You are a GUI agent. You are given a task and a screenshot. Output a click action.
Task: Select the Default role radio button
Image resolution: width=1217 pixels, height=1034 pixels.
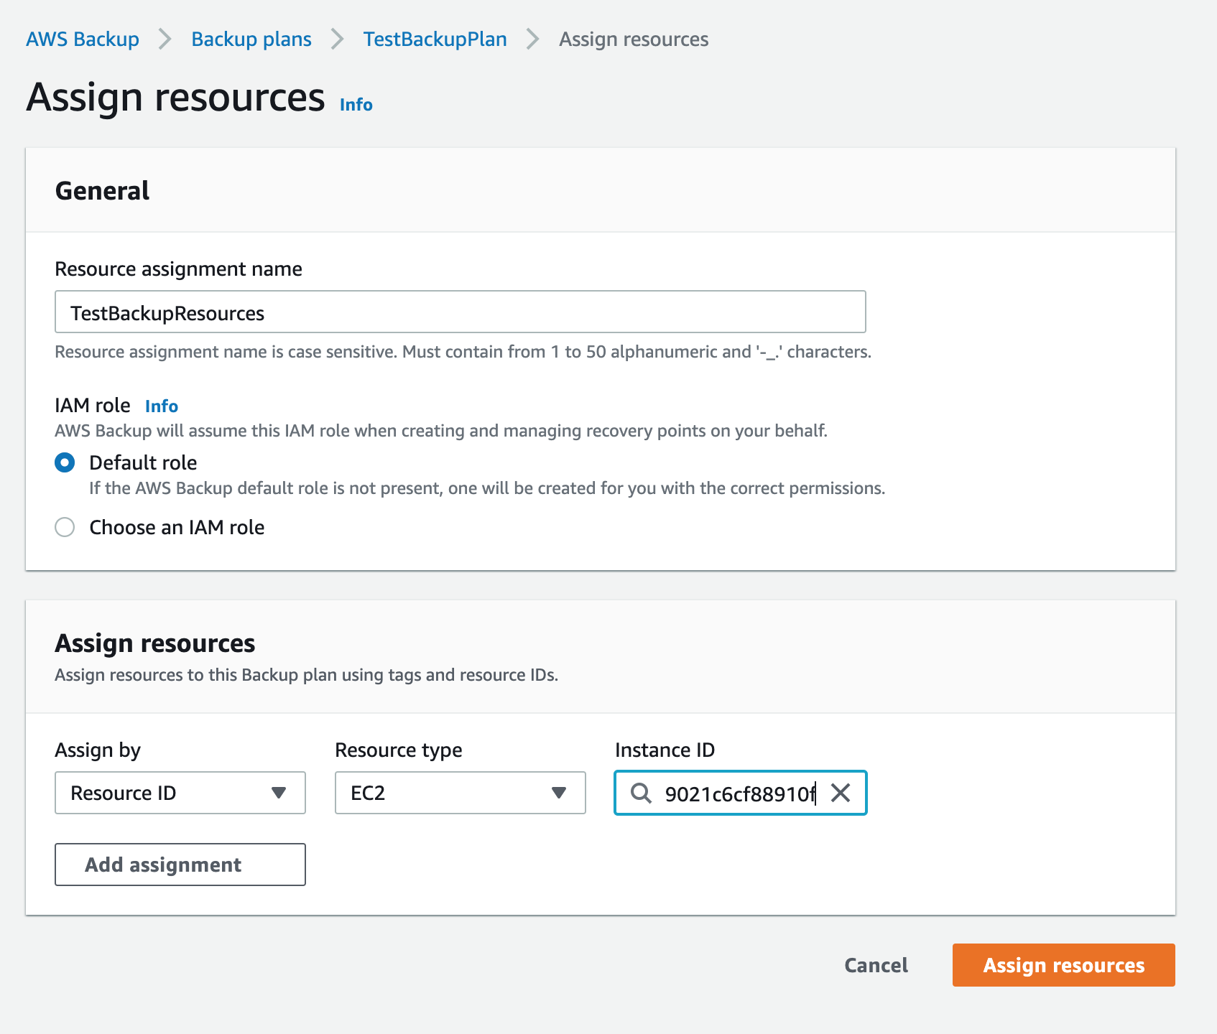pyautogui.click(x=65, y=462)
